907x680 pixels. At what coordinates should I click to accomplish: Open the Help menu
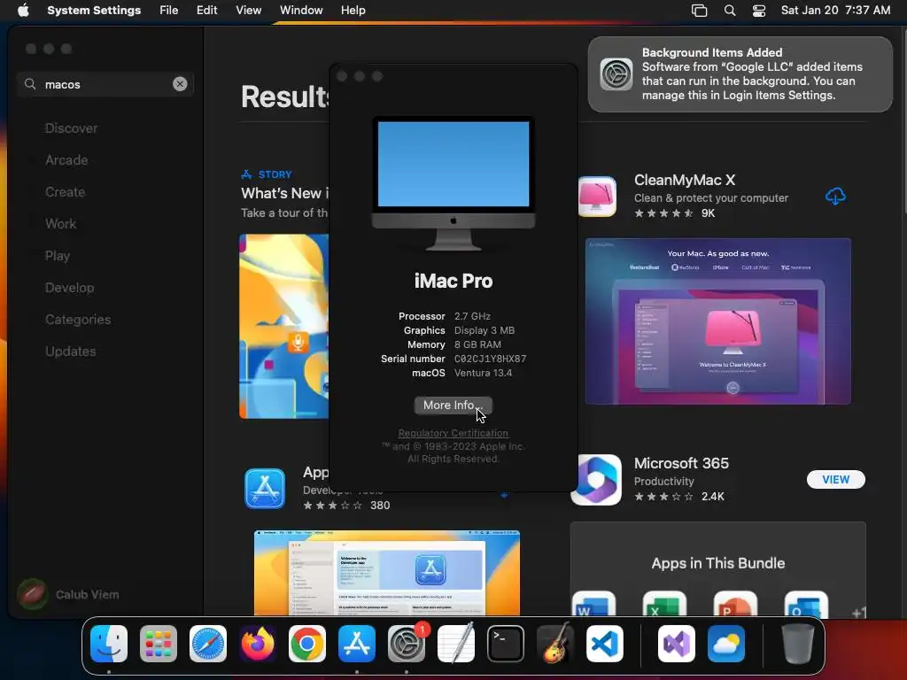353,11
